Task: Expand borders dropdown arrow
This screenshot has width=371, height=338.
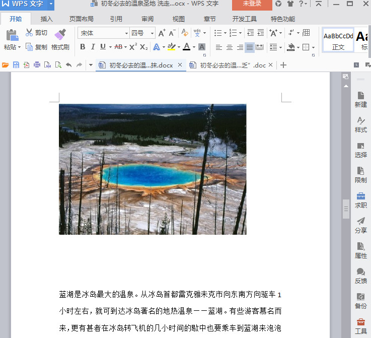Action: pyautogui.click(x=313, y=47)
